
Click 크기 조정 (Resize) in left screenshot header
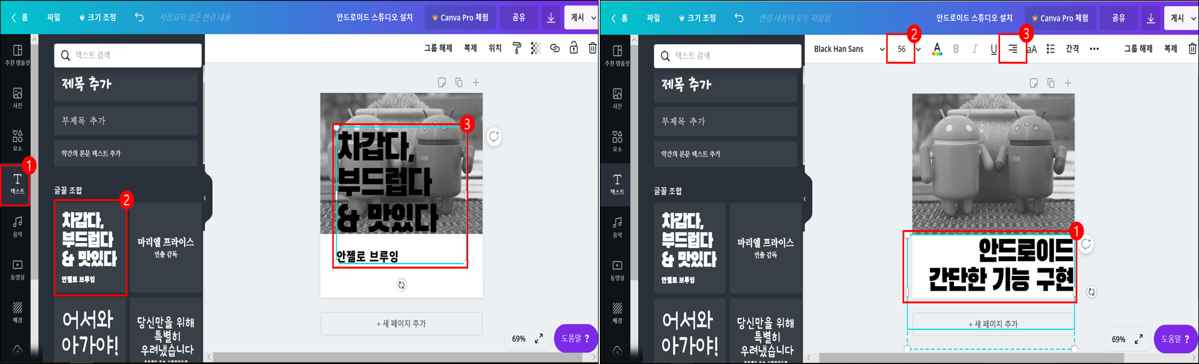[98, 17]
